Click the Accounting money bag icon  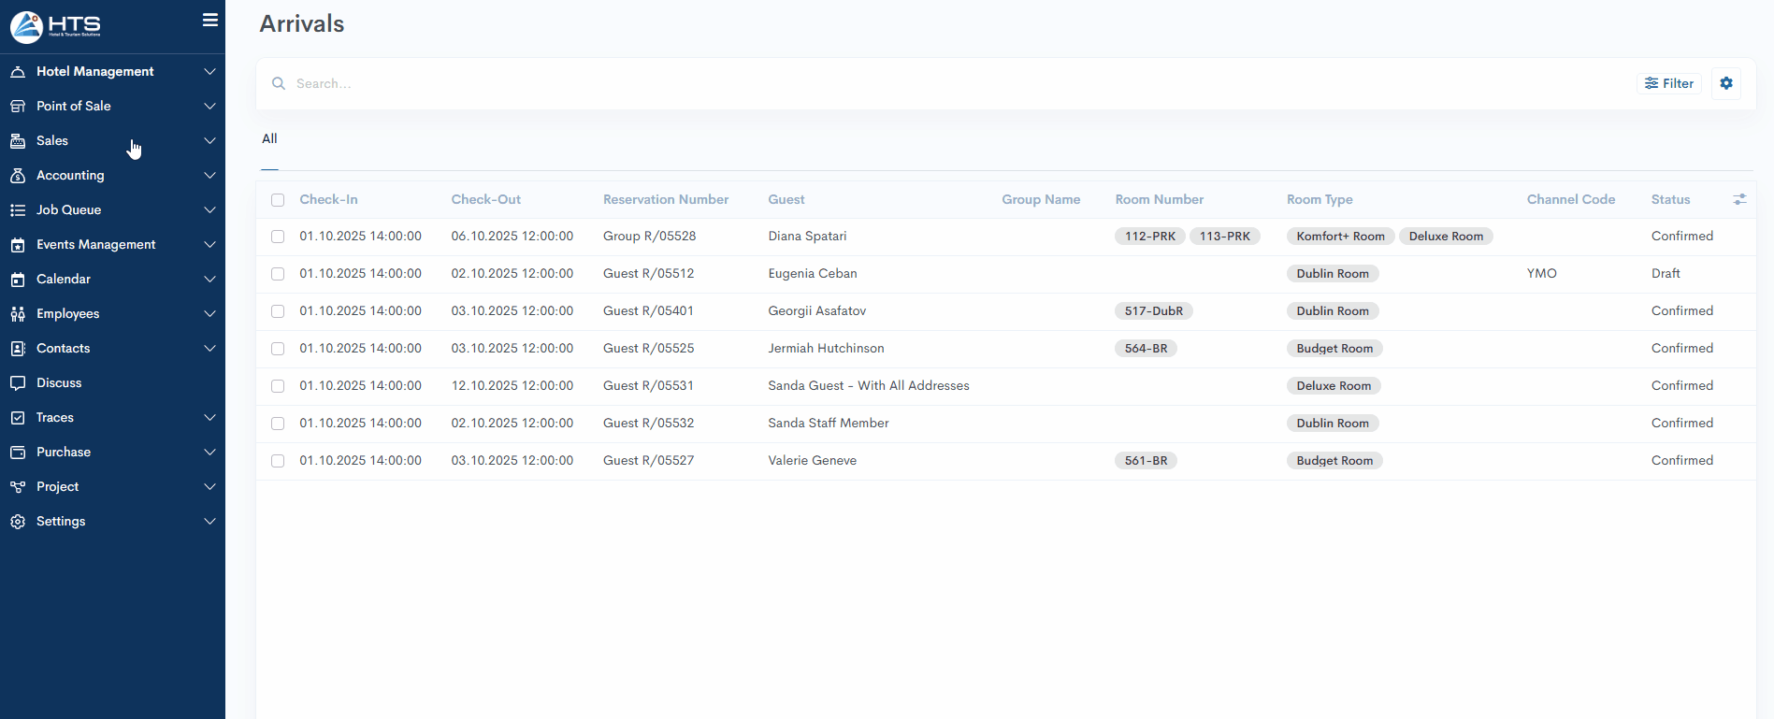pyautogui.click(x=18, y=176)
